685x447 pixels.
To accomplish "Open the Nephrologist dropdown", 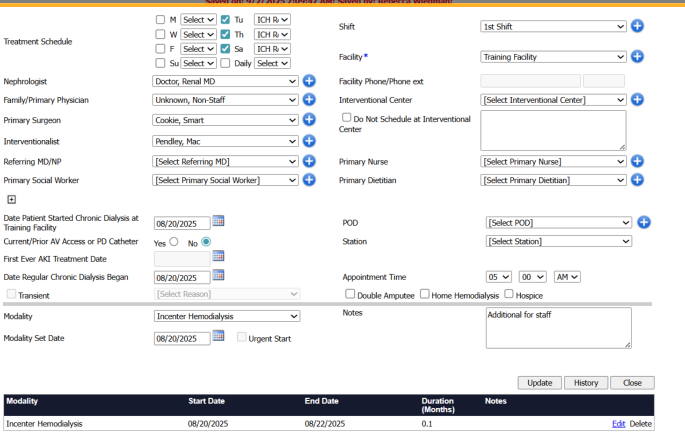I will (x=225, y=81).
